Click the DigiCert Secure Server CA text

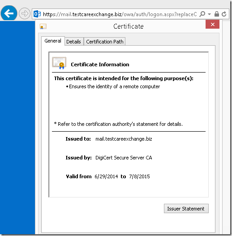coord(124,158)
